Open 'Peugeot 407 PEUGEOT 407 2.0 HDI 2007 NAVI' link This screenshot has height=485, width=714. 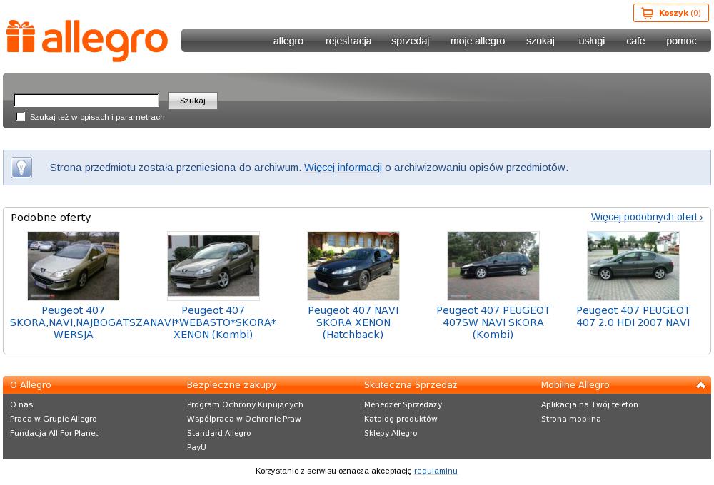(x=633, y=317)
